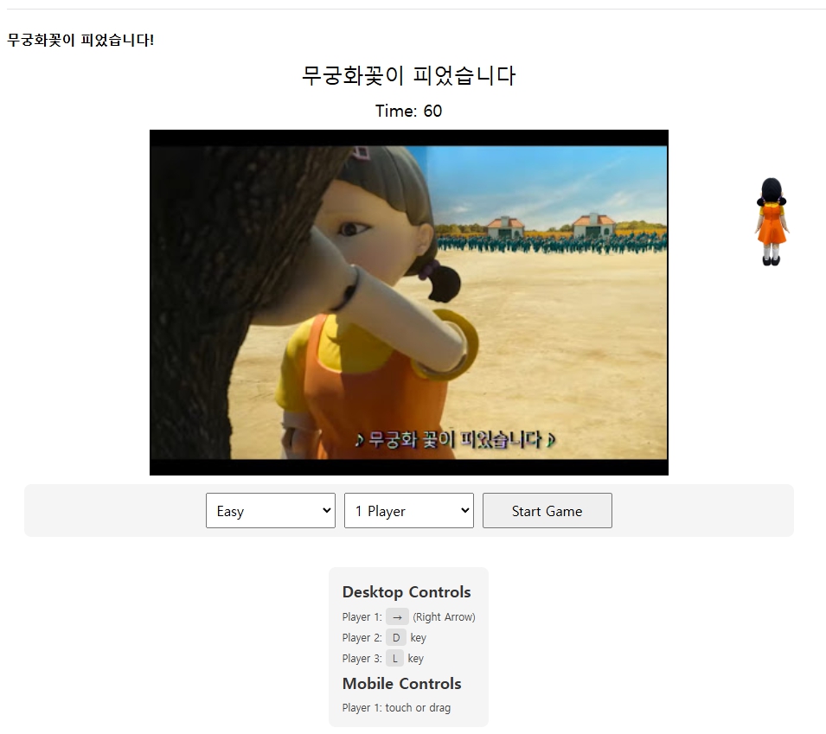Select the Mobile Controls heading
Viewport: 826px width, 734px height.
tap(401, 684)
